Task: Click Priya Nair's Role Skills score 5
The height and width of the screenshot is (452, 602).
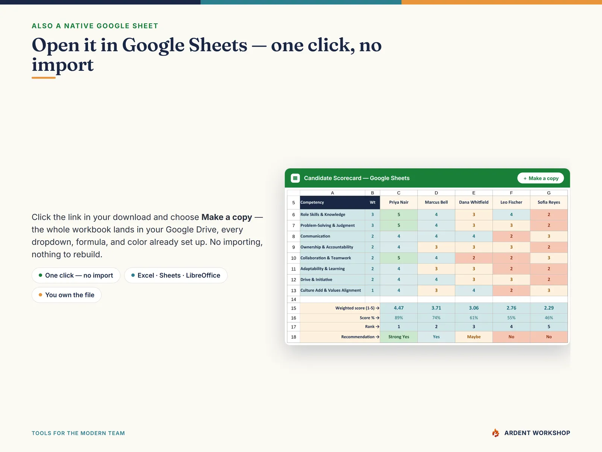Action: pyautogui.click(x=399, y=215)
